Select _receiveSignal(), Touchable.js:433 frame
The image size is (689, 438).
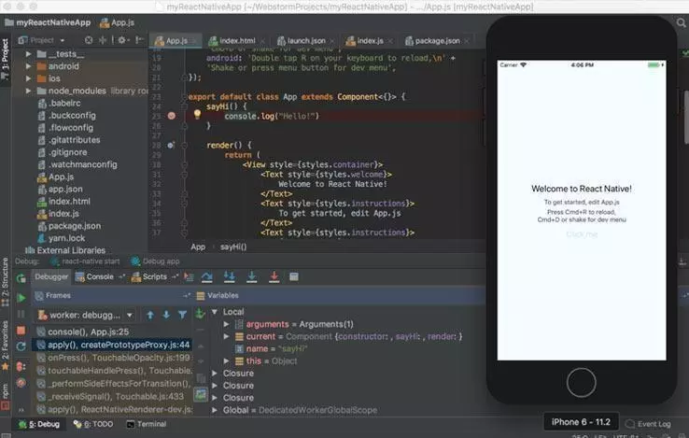coord(113,396)
